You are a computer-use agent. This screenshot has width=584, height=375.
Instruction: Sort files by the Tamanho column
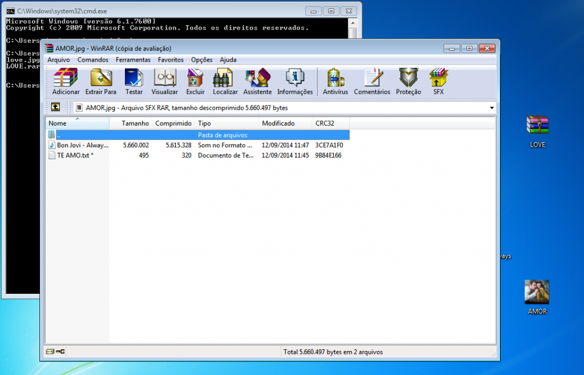point(131,123)
